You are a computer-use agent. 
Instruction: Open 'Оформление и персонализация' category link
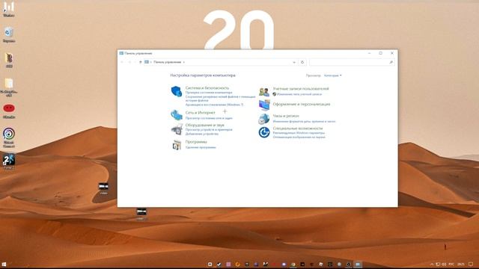click(x=302, y=105)
